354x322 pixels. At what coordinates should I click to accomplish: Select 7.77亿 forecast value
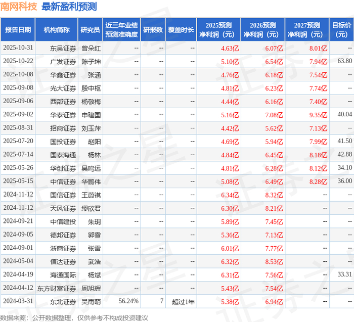coord(274,248)
